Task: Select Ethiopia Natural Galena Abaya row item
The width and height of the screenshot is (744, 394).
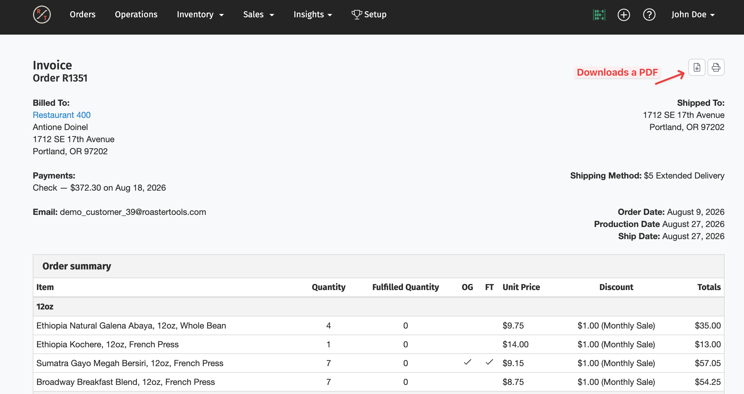Action: [131, 326]
